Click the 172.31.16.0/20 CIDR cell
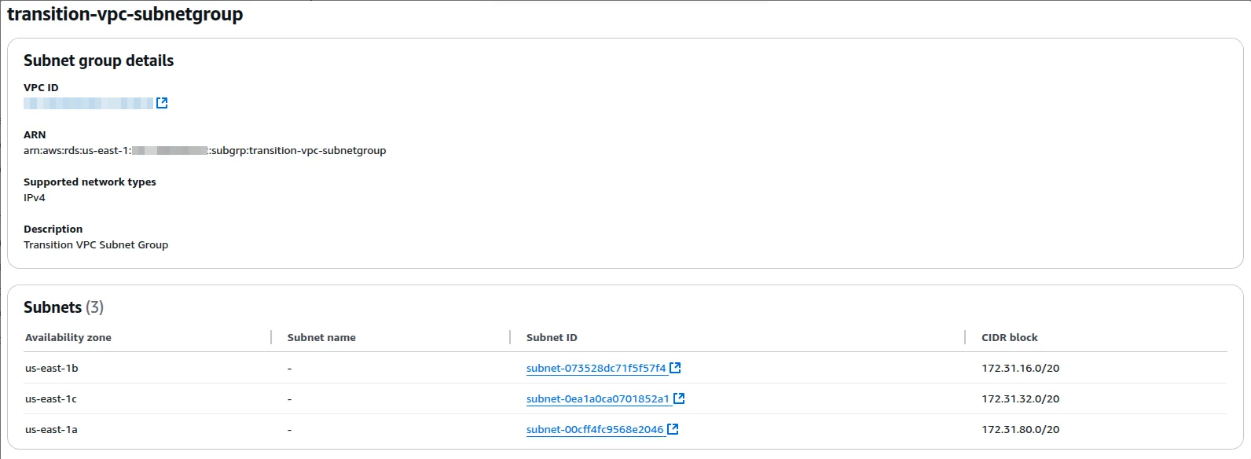The width and height of the screenshot is (1251, 459). (x=1020, y=368)
